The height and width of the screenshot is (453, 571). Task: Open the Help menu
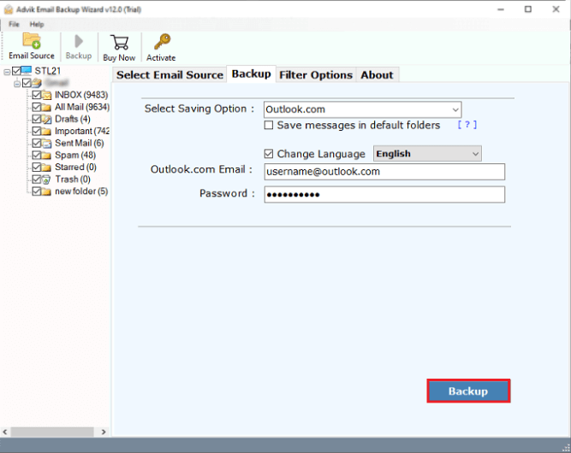coord(37,24)
